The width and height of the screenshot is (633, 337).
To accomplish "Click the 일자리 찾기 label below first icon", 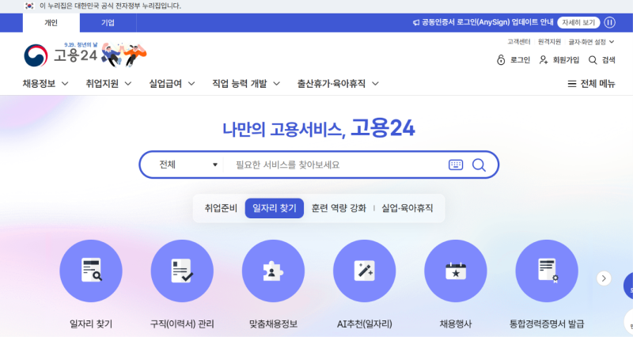I will click(91, 324).
